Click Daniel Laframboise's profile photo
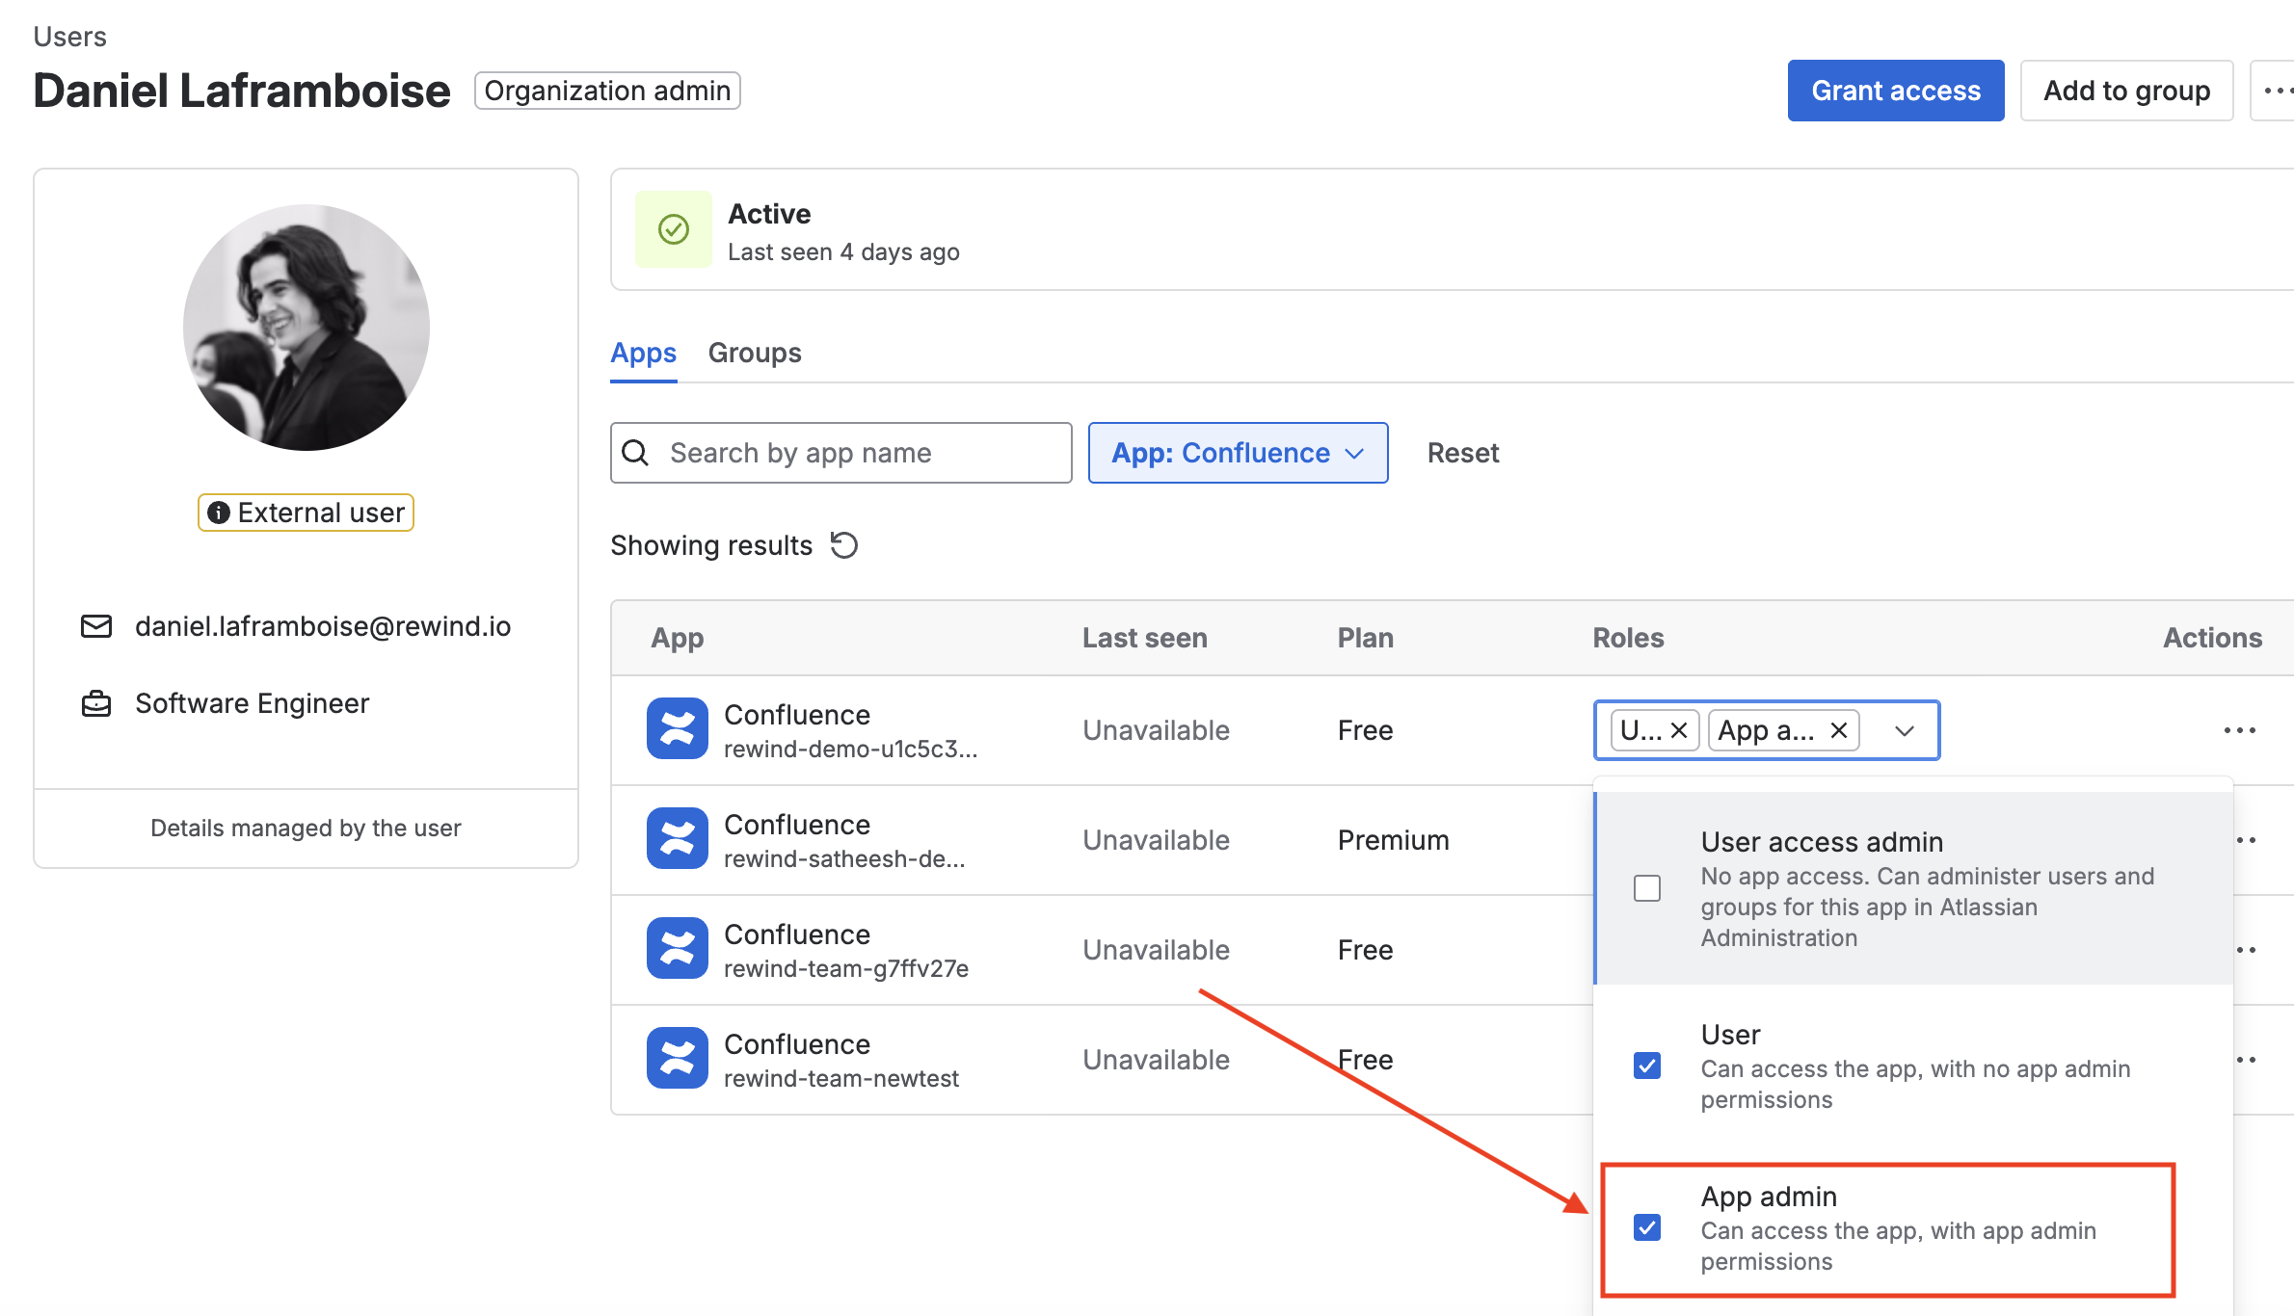The height and width of the screenshot is (1316, 2294). pyautogui.click(x=307, y=328)
